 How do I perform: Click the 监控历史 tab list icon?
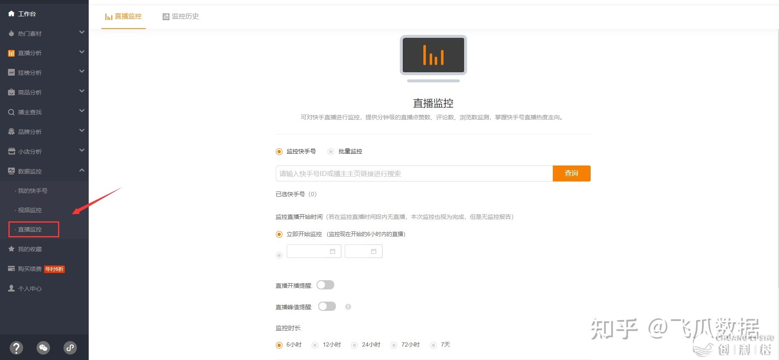click(x=166, y=16)
